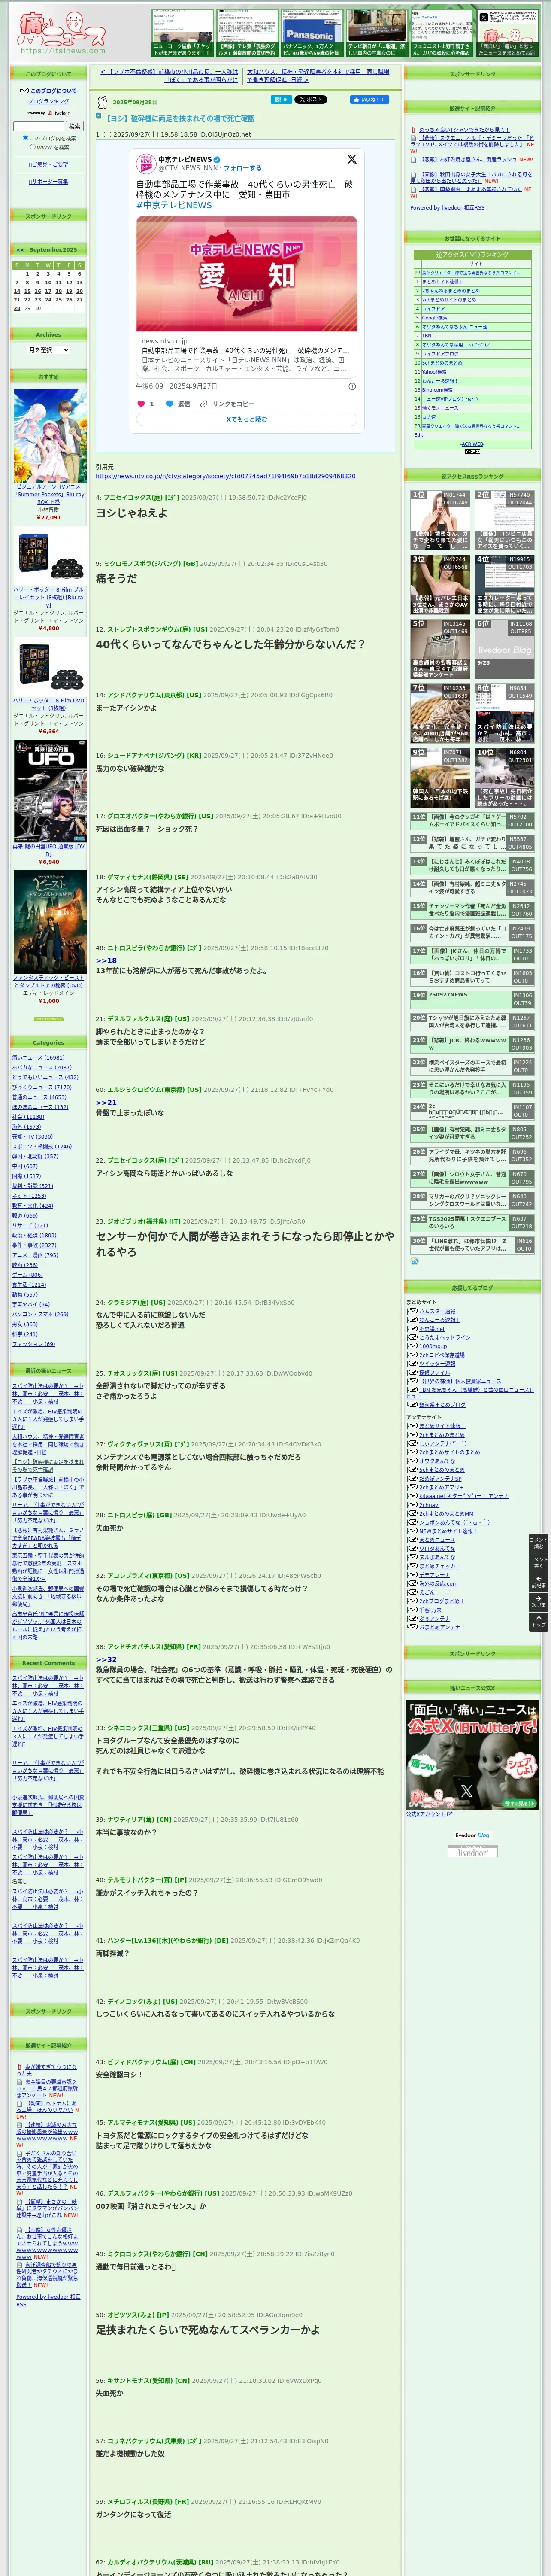The height and width of the screenshot is (2576, 551).
Task: Go to previous month with << arrow
Action: pyautogui.click(x=20, y=250)
